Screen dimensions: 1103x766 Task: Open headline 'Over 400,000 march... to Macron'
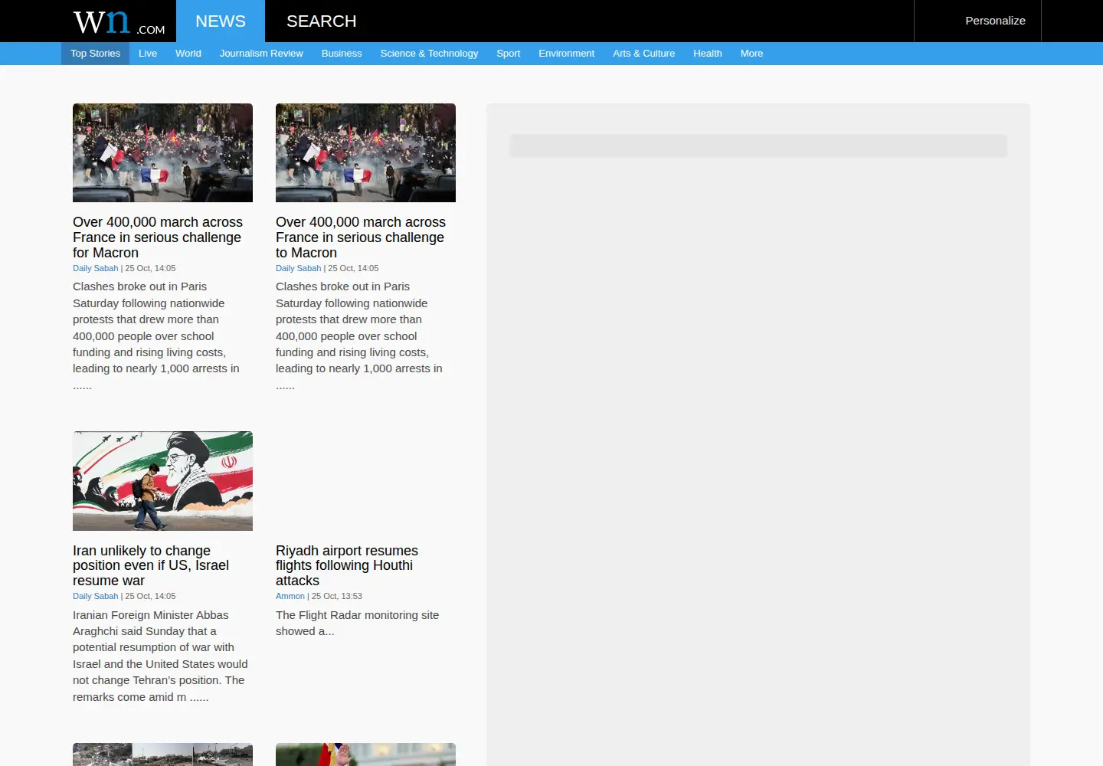tap(361, 237)
